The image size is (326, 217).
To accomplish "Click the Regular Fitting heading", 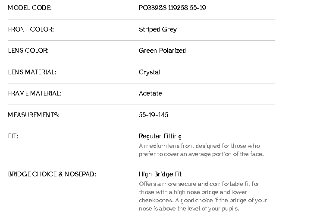I will coord(160,136).
